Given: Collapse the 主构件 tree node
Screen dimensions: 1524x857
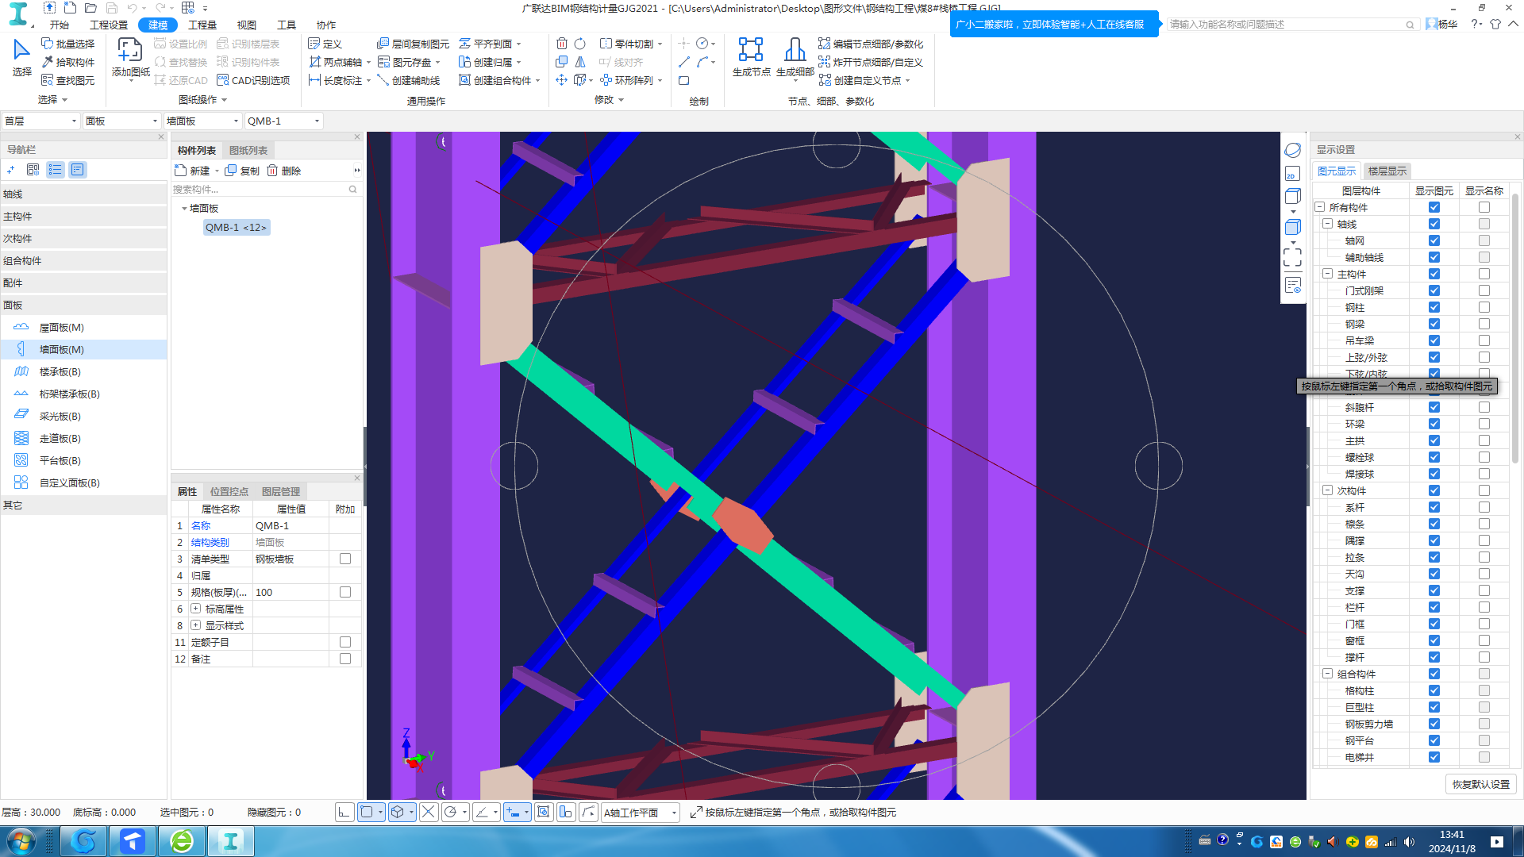Looking at the screenshot, I should pos(1327,274).
